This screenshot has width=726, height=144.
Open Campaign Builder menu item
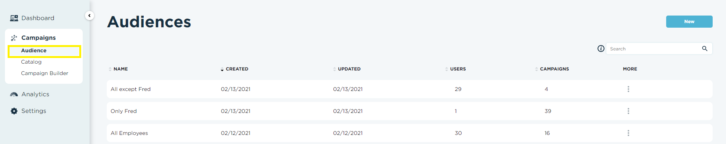pyautogui.click(x=45, y=73)
